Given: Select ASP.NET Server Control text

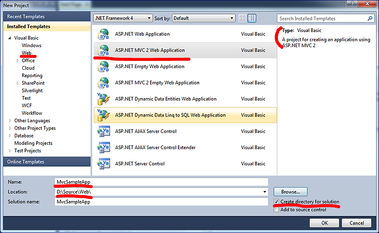Looking at the screenshot, I should coord(139,164).
